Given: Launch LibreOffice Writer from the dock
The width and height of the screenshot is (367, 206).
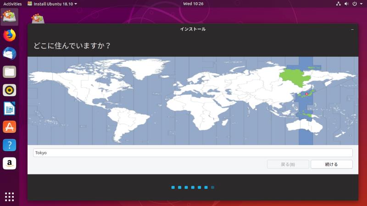Looking at the screenshot, I should pos(9,108).
